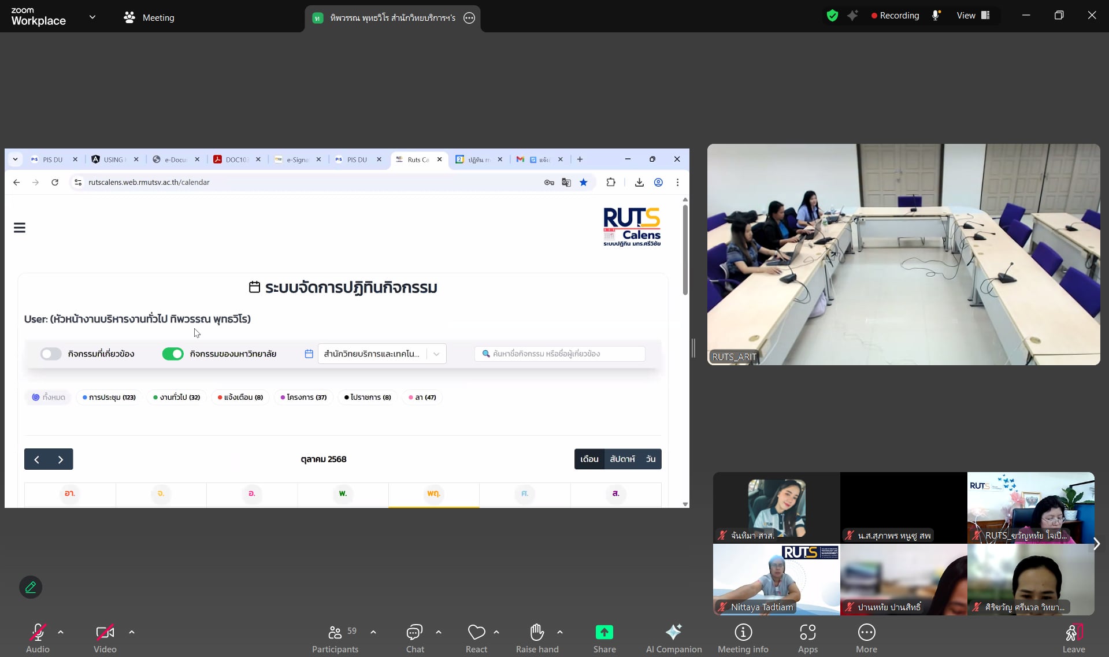Open the Zoom Workplace dropdown chevron
Image resolution: width=1109 pixels, height=657 pixels.
[92, 17]
